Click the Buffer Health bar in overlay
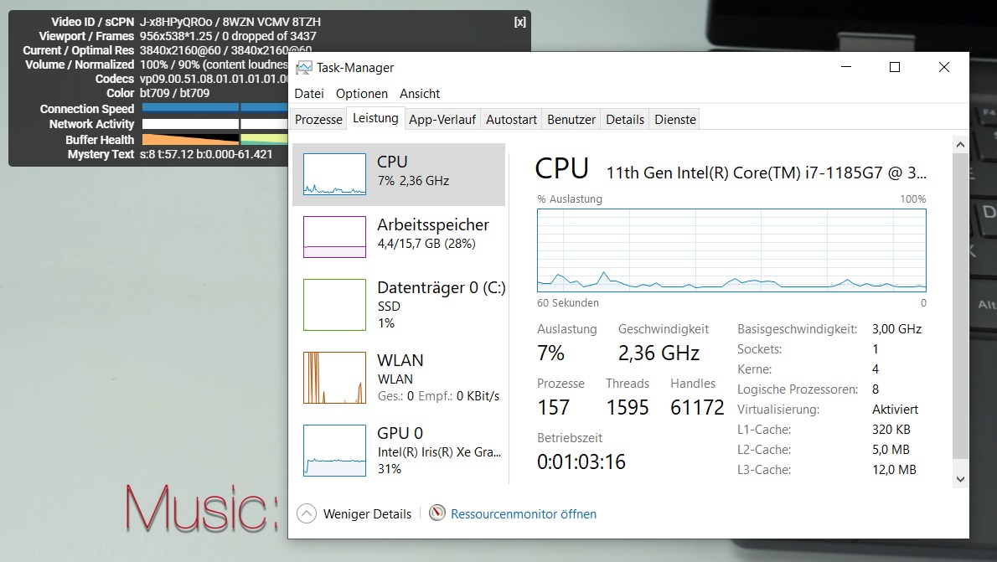Viewport: 997px width, 562px height. pos(215,139)
